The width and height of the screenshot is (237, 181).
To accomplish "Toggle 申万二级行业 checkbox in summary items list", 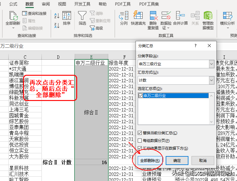I will pos(140,95).
